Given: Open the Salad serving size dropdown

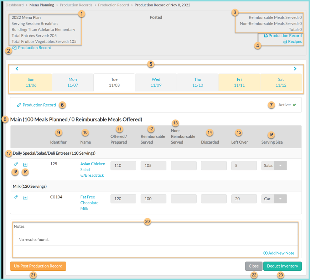Looking at the screenshot, I should pyautogui.click(x=280, y=165).
